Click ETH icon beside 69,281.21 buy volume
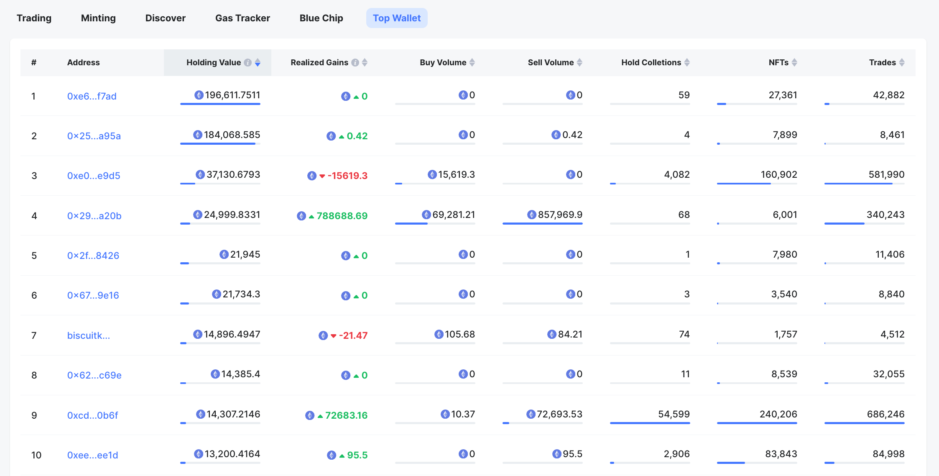Viewport: 939px width, 476px height. pyautogui.click(x=426, y=215)
